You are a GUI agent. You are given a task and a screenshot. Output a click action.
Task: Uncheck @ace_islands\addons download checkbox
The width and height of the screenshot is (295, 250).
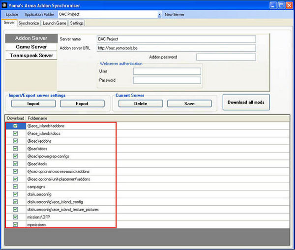coord(15,126)
